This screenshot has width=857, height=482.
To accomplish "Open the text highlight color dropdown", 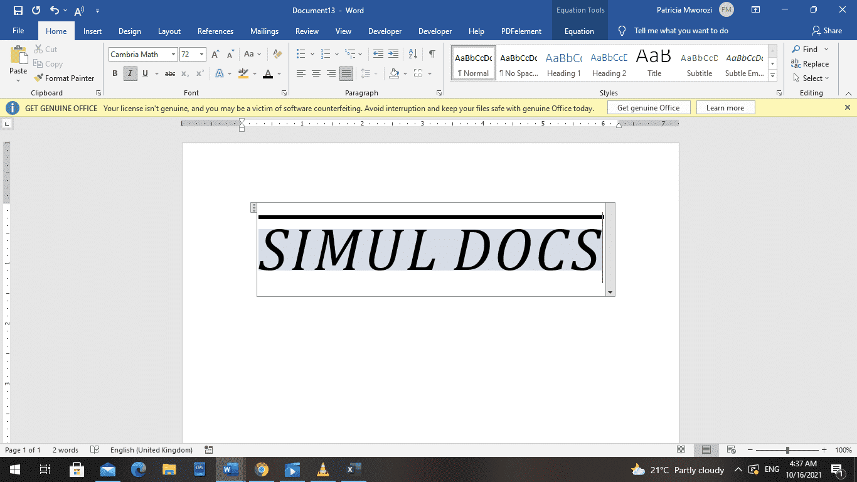I will coord(253,73).
